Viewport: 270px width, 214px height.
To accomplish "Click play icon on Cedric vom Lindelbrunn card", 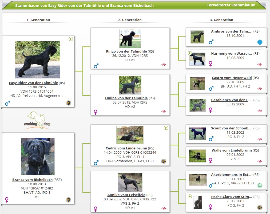I will (166, 128).
